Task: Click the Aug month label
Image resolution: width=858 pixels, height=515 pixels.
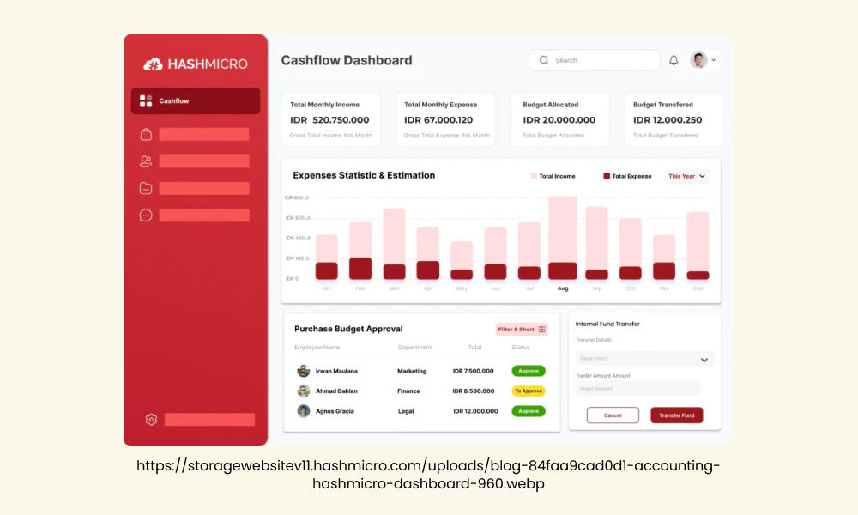Action: pos(563,288)
